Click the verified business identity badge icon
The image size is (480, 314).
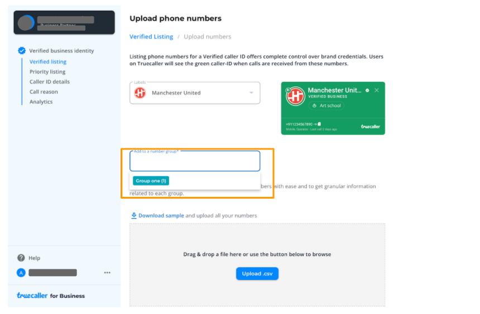click(22, 51)
